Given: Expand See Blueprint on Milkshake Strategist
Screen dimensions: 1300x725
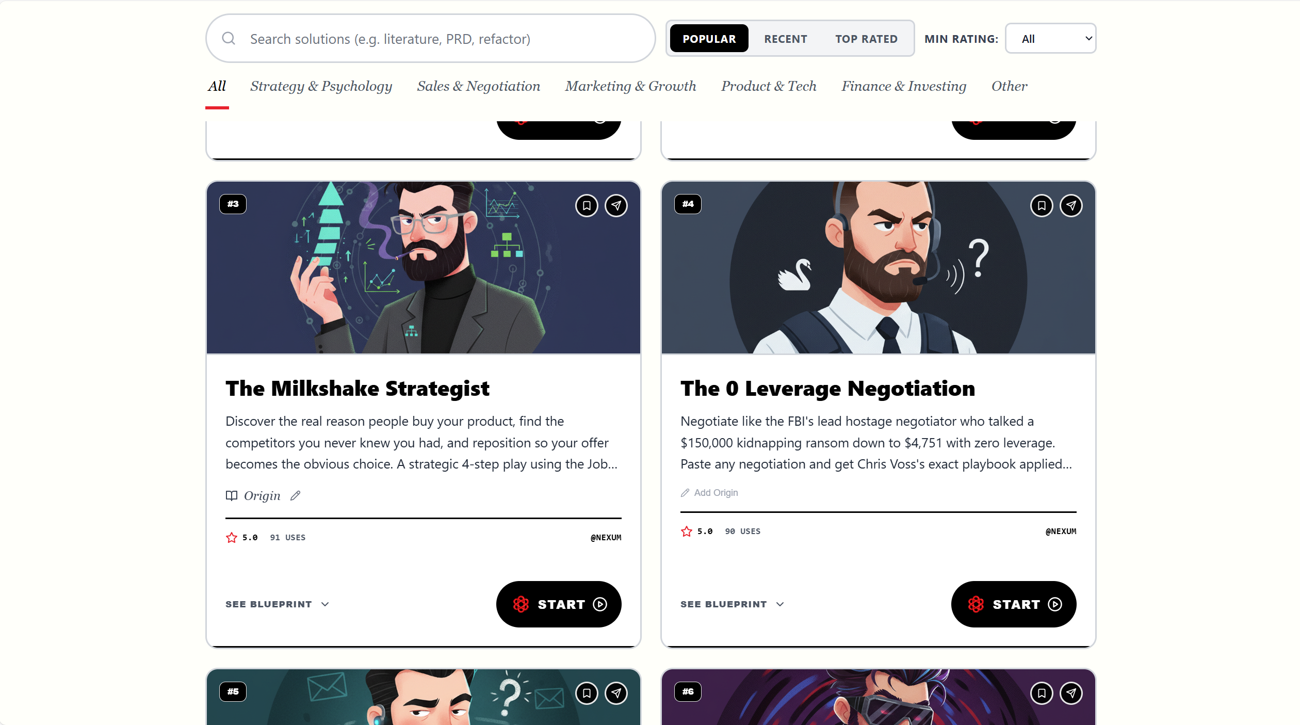Looking at the screenshot, I should [277, 604].
